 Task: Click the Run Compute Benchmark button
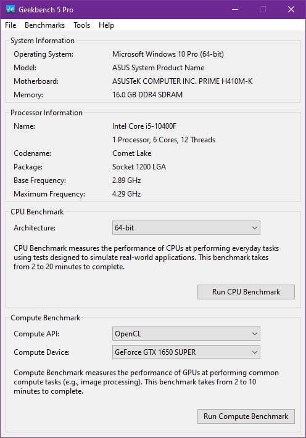(246, 416)
